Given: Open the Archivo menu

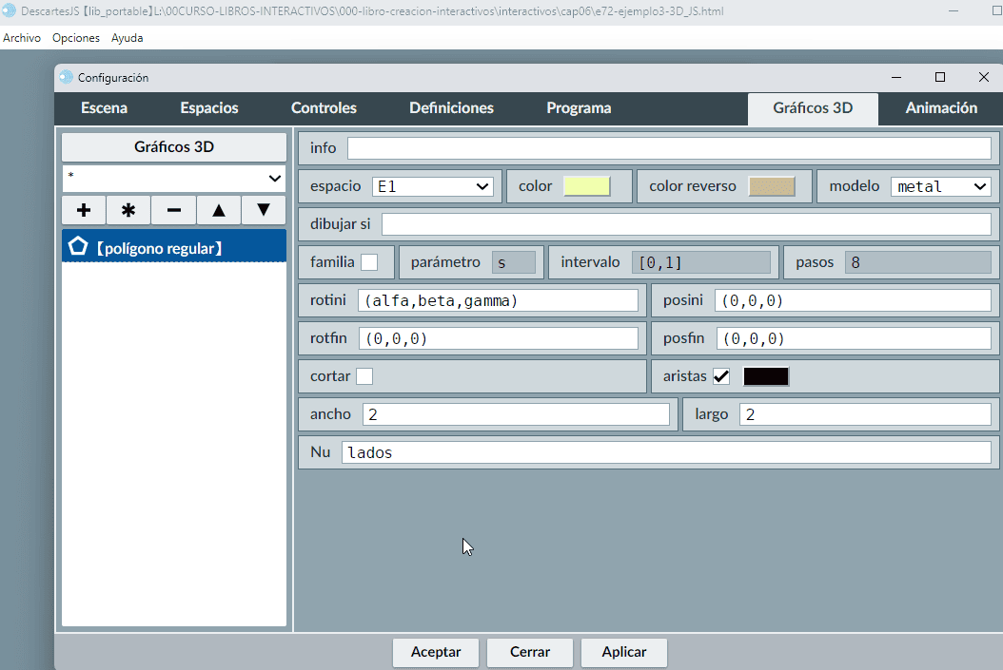Looking at the screenshot, I should coord(22,38).
